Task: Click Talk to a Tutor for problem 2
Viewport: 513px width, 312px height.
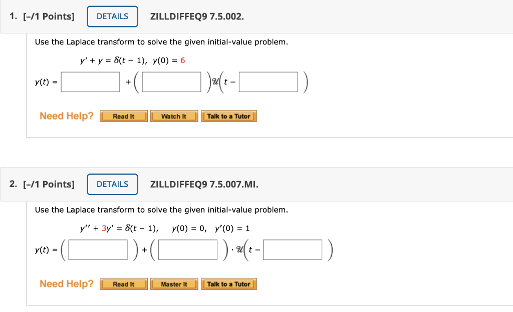Action: click(229, 284)
